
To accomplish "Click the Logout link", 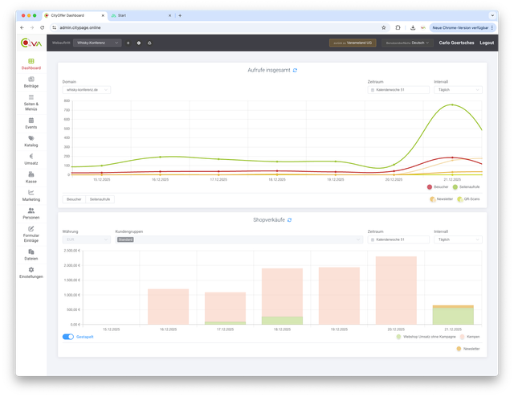I will 487,43.
